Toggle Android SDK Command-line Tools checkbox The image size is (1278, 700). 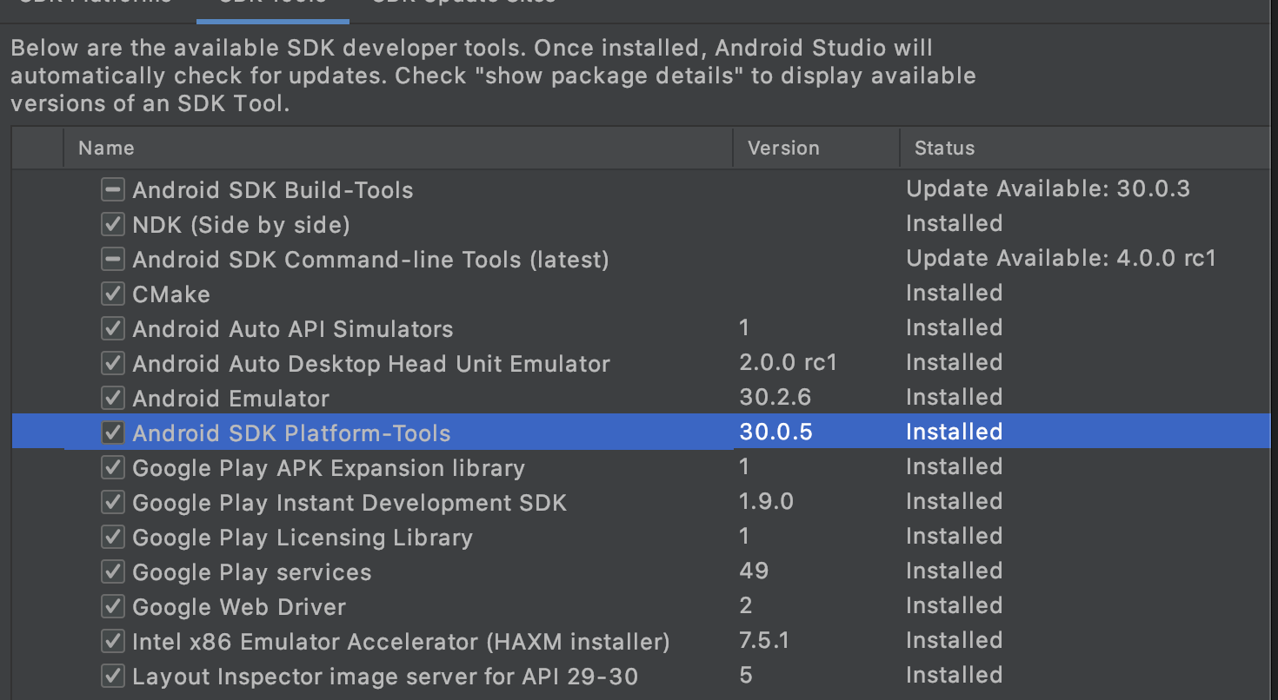112,259
